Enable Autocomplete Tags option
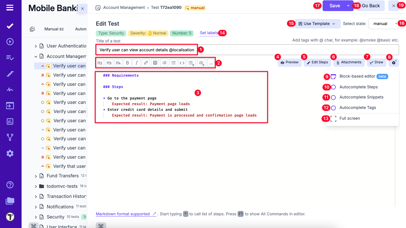The height and width of the screenshot is (228, 406). pyautogui.click(x=333, y=108)
